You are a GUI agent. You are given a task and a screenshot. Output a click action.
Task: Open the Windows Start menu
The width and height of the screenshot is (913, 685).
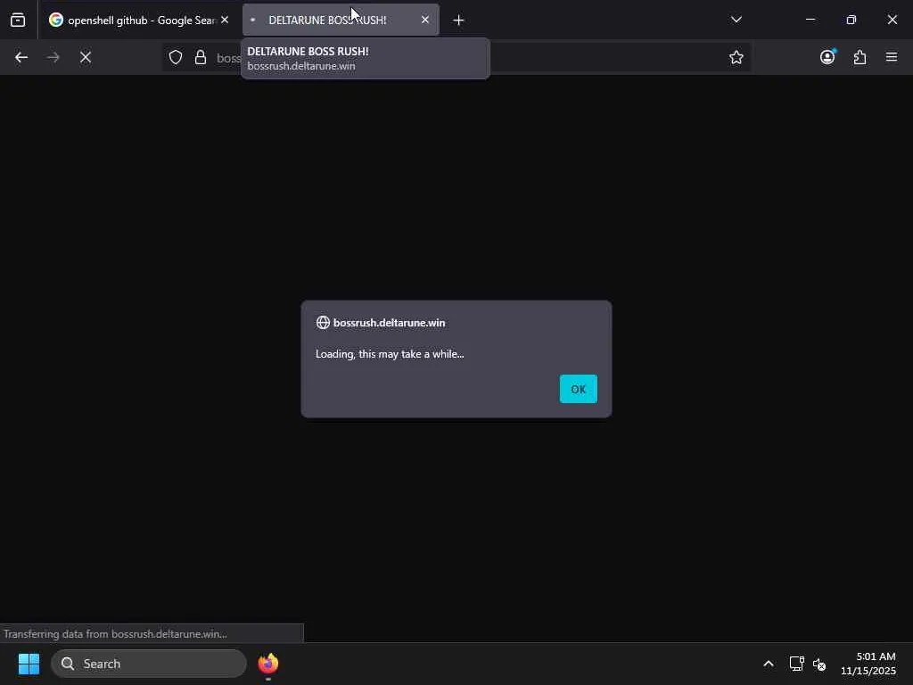tap(29, 664)
